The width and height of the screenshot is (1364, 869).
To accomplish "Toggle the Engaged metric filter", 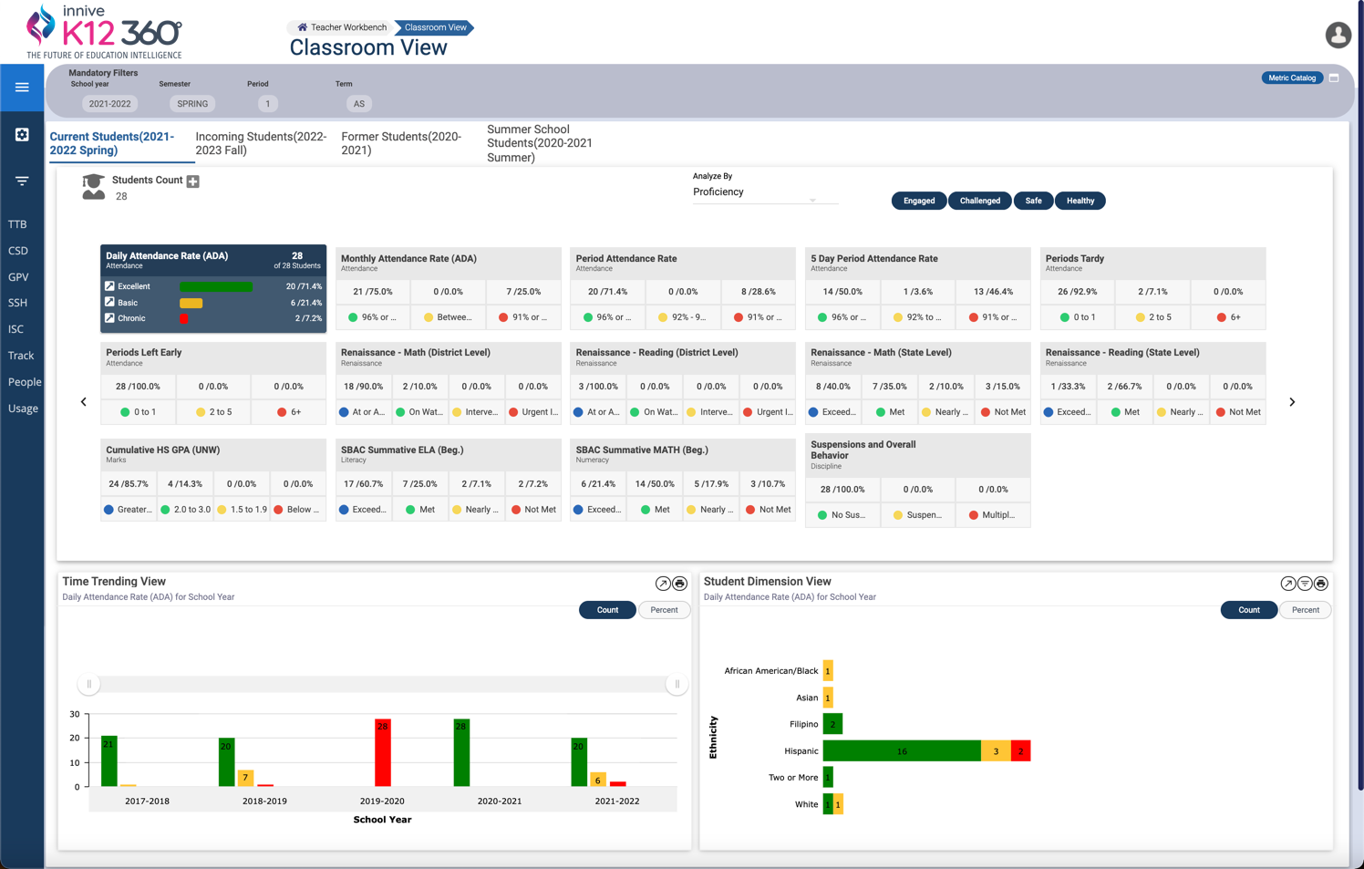I will pos(918,201).
